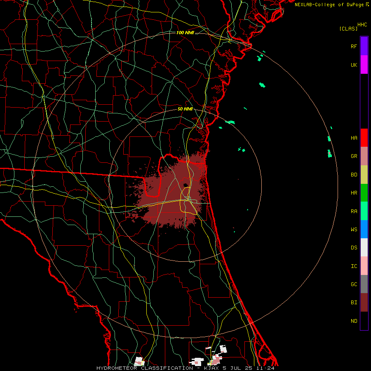Click the HR legend label

[354, 193]
